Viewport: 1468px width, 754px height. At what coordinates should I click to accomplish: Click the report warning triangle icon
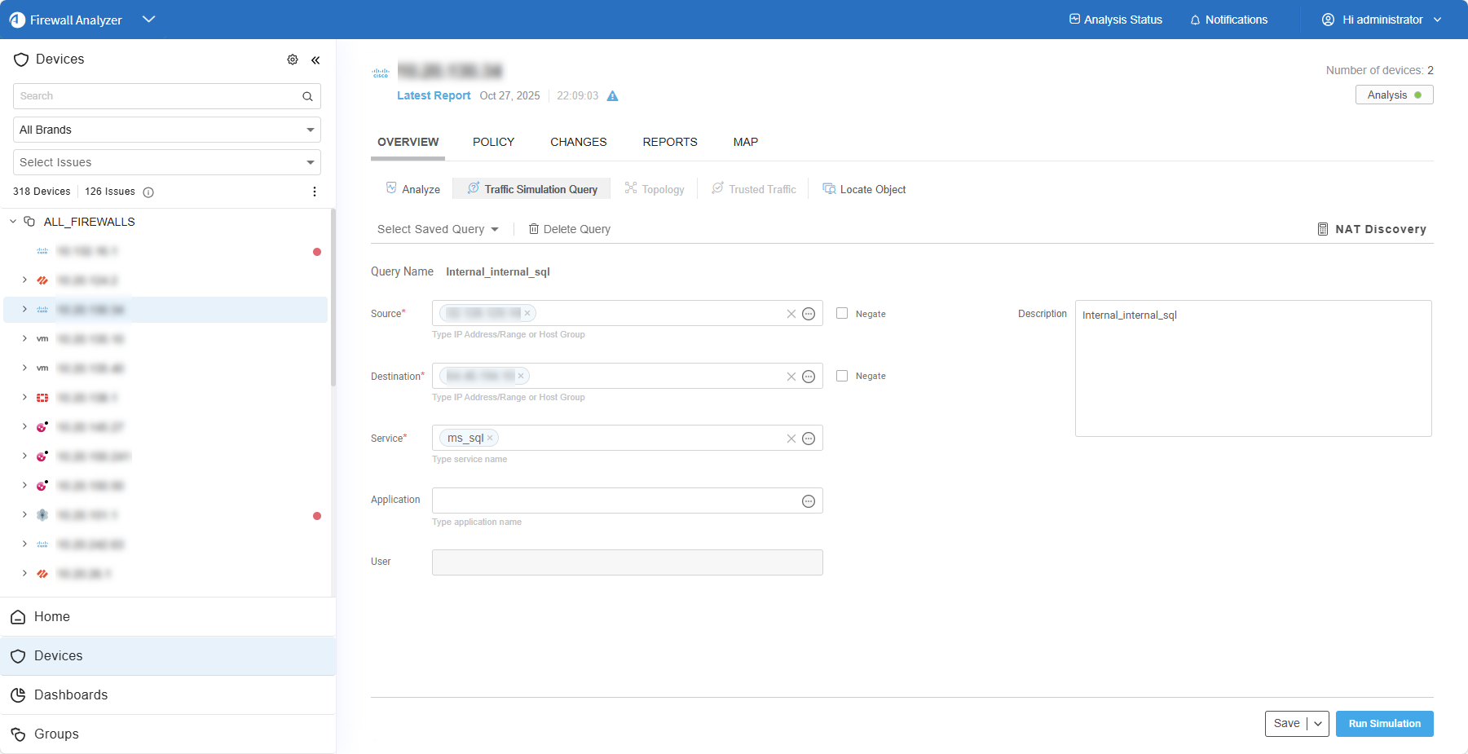[613, 96]
